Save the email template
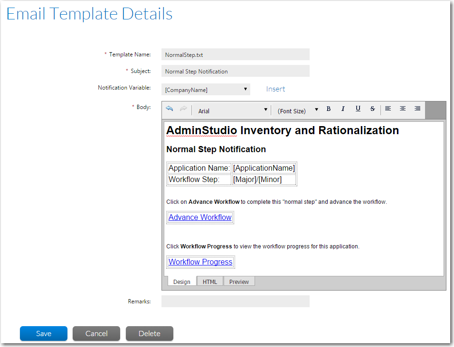This screenshot has width=454, height=347. point(44,333)
